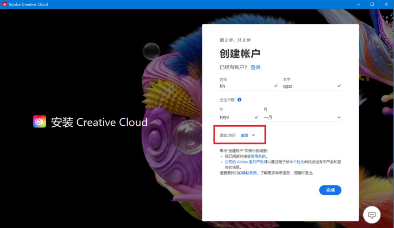The height and width of the screenshot is (228, 394).
Task: Click the 一月 month value
Action: point(268,118)
